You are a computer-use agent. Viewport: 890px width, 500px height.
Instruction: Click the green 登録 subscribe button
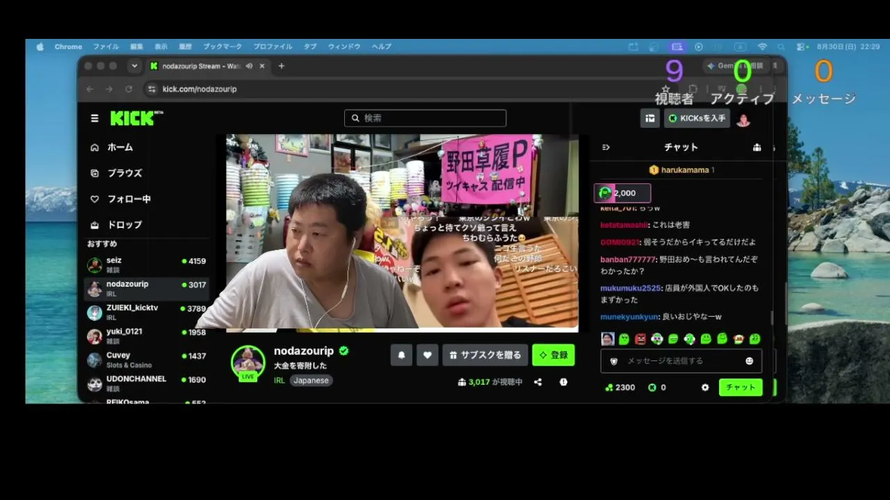(x=553, y=355)
